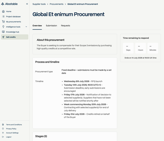Select the Sell credits sprout icon
The image size is (164, 141).
(3, 37)
